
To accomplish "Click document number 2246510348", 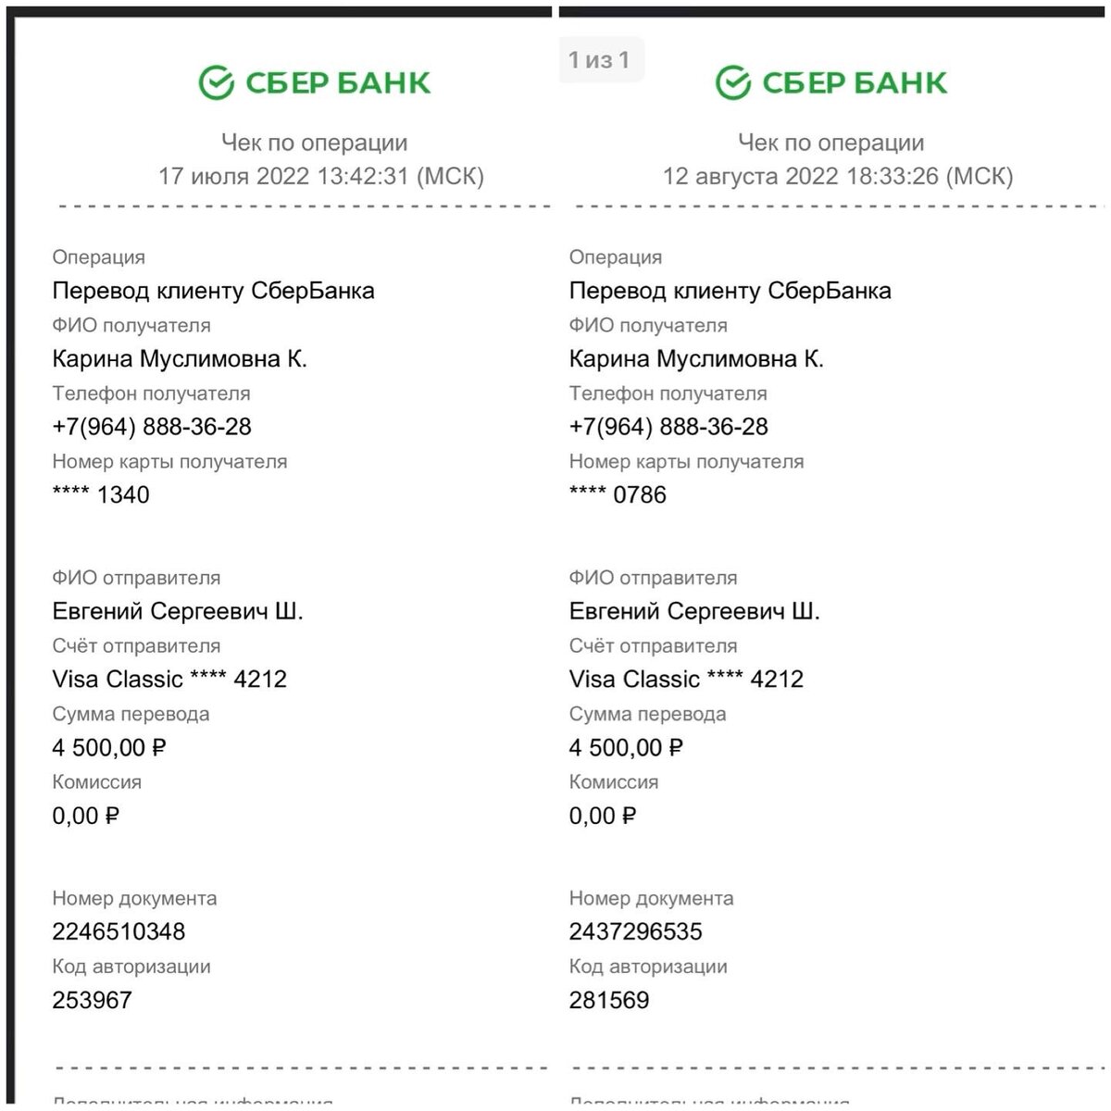I will coord(119,931).
